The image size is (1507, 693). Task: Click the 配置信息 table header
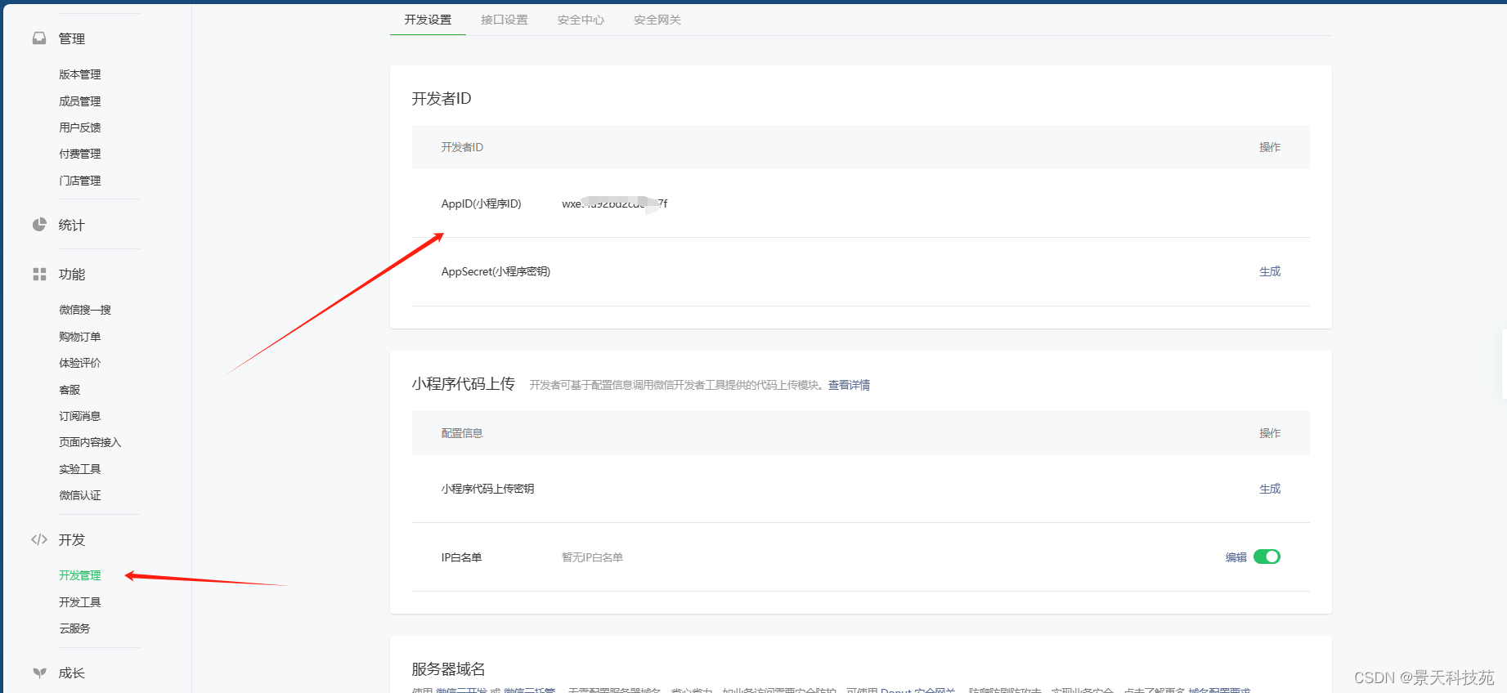[x=462, y=433]
